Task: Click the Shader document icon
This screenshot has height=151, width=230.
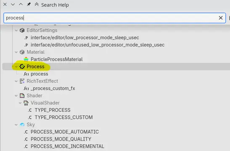Action: 22,96
